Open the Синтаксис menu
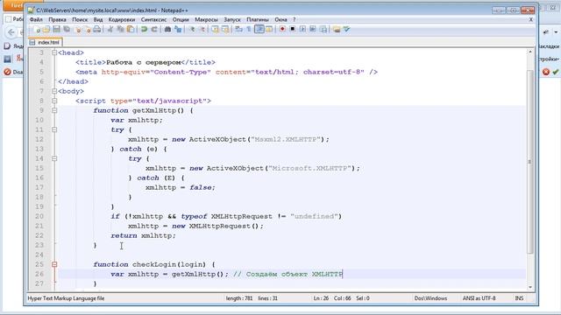Screen dimensions: 561x315 [x=153, y=19]
